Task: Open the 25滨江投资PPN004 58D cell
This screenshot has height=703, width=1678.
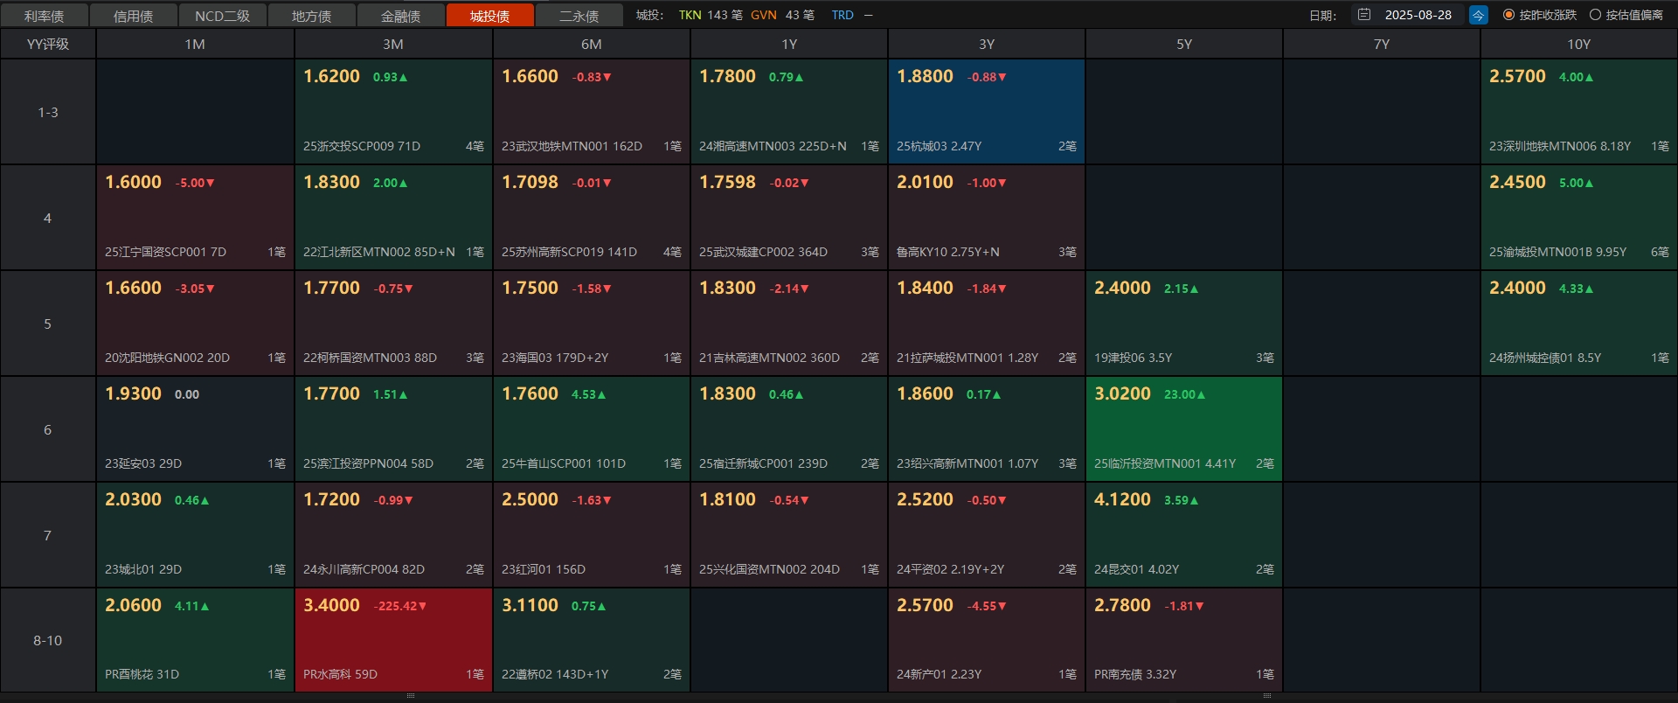Action: pos(393,429)
